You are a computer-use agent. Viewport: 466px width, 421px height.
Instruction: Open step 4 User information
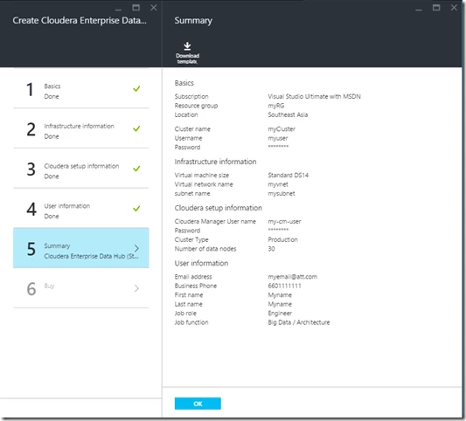[x=80, y=208]
